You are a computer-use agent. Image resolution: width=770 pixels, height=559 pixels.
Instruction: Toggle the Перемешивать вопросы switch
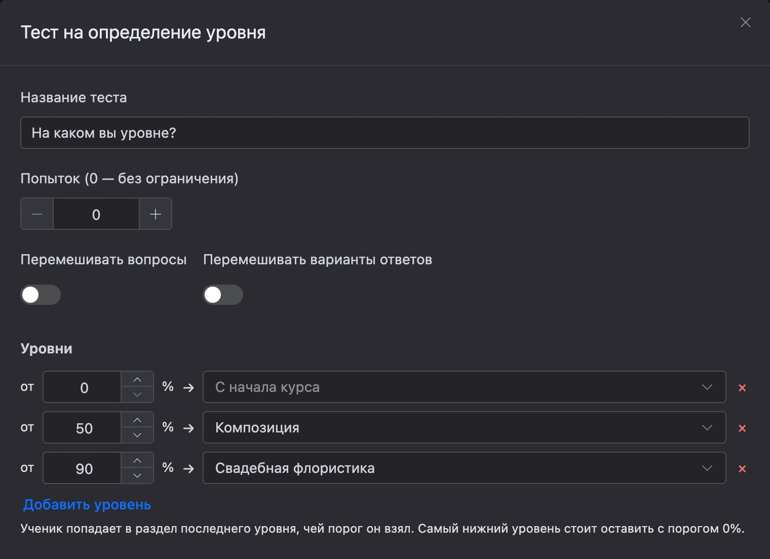click(41, 295)
